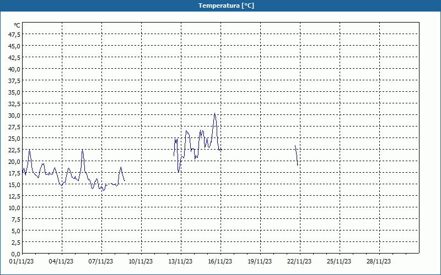Screen dimensions: 441x275
Task: Click the 15,0 axis value
Action: pos(15,185)
